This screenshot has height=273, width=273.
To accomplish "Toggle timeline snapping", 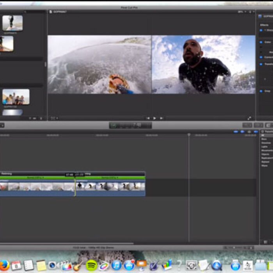I will tap(255, 132).
